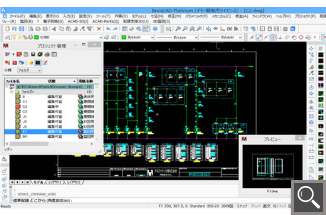Open the ファイル(F) menu
This screenshot has height=215, width=326.
point(17,16)
